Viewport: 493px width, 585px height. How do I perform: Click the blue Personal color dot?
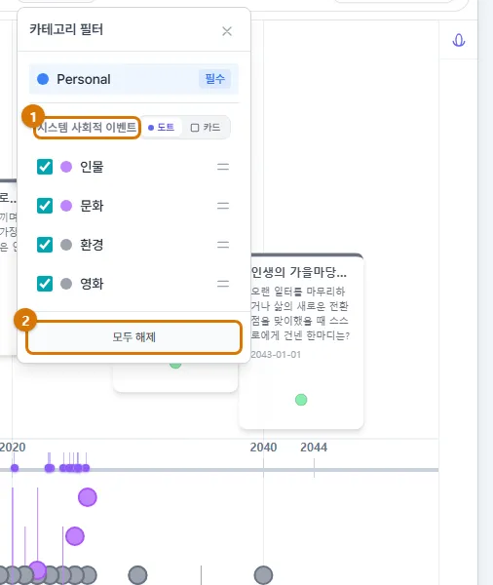43,79
